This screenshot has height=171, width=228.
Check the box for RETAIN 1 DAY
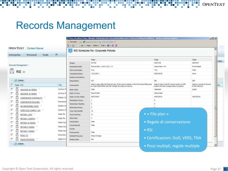[x=12, y=114]
